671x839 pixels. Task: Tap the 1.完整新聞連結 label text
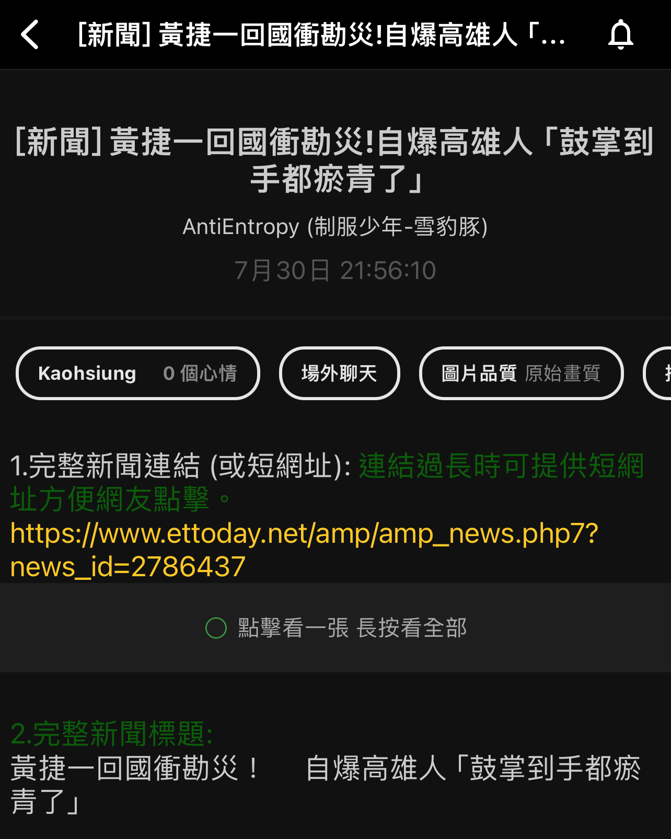181,465
